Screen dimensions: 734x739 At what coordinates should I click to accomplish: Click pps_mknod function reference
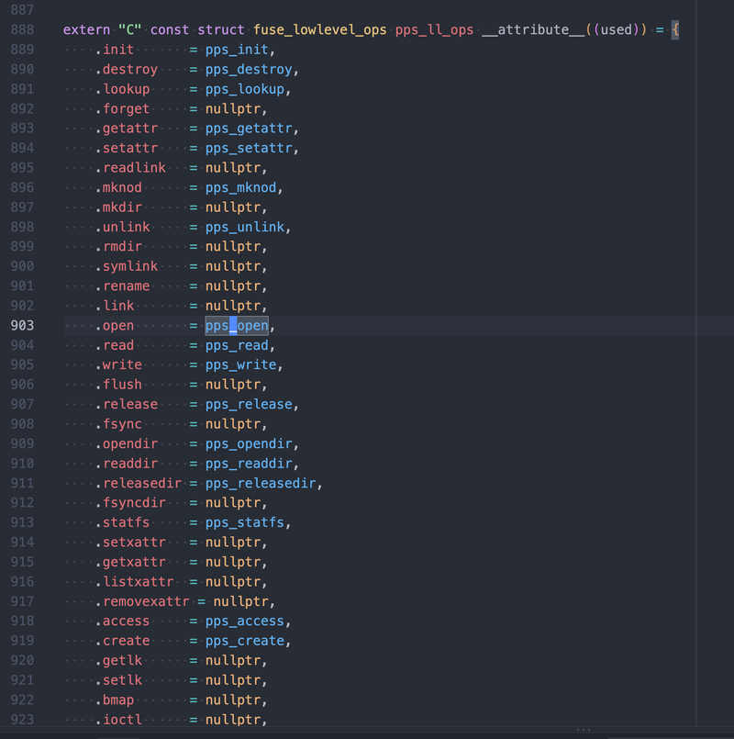240,187
